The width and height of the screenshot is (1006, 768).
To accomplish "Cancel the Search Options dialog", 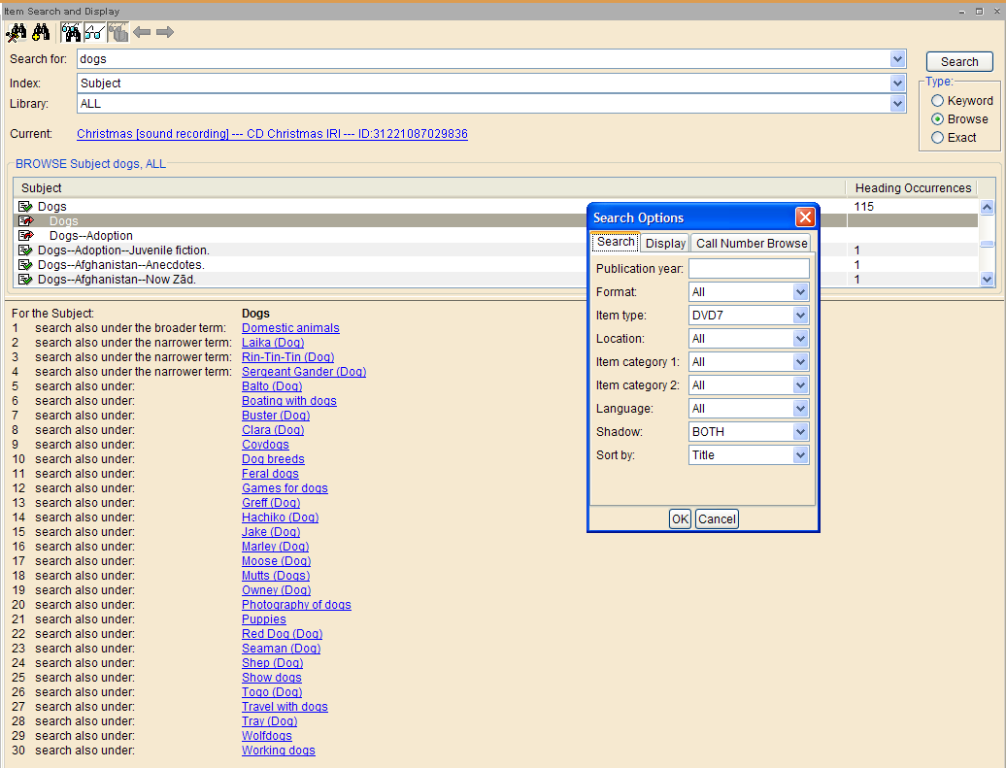I will point(717,519).
